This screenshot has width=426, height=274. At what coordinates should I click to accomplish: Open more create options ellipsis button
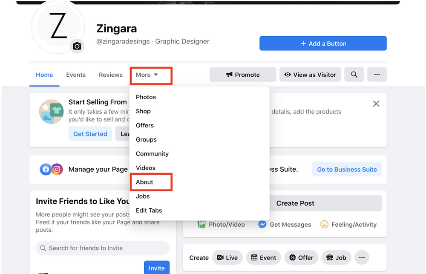362,257
